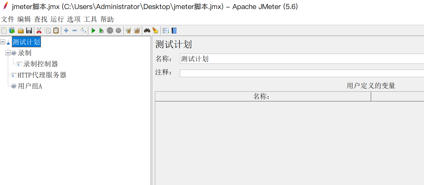
Task: Click the 测试计划 panel heading
Action: click(174, 44)
